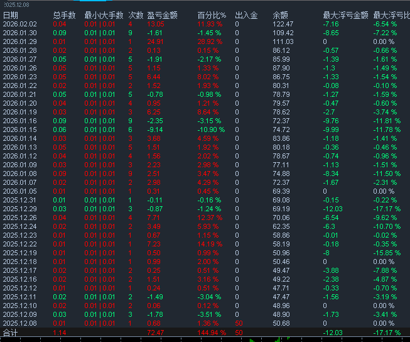The image size is (410, 342).
Task: Click the 次数 column header
Action: click(x=135, y=14)
